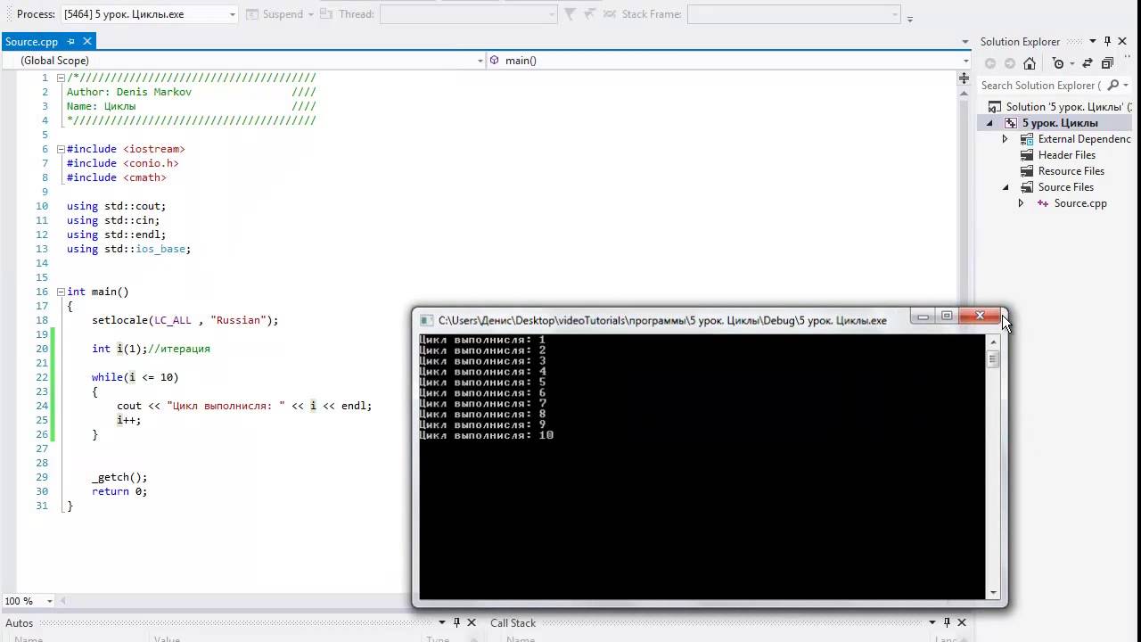Close the Autos panel
Image resolution: width=1141 pixels, height=642 pixels.
(471, 622)
